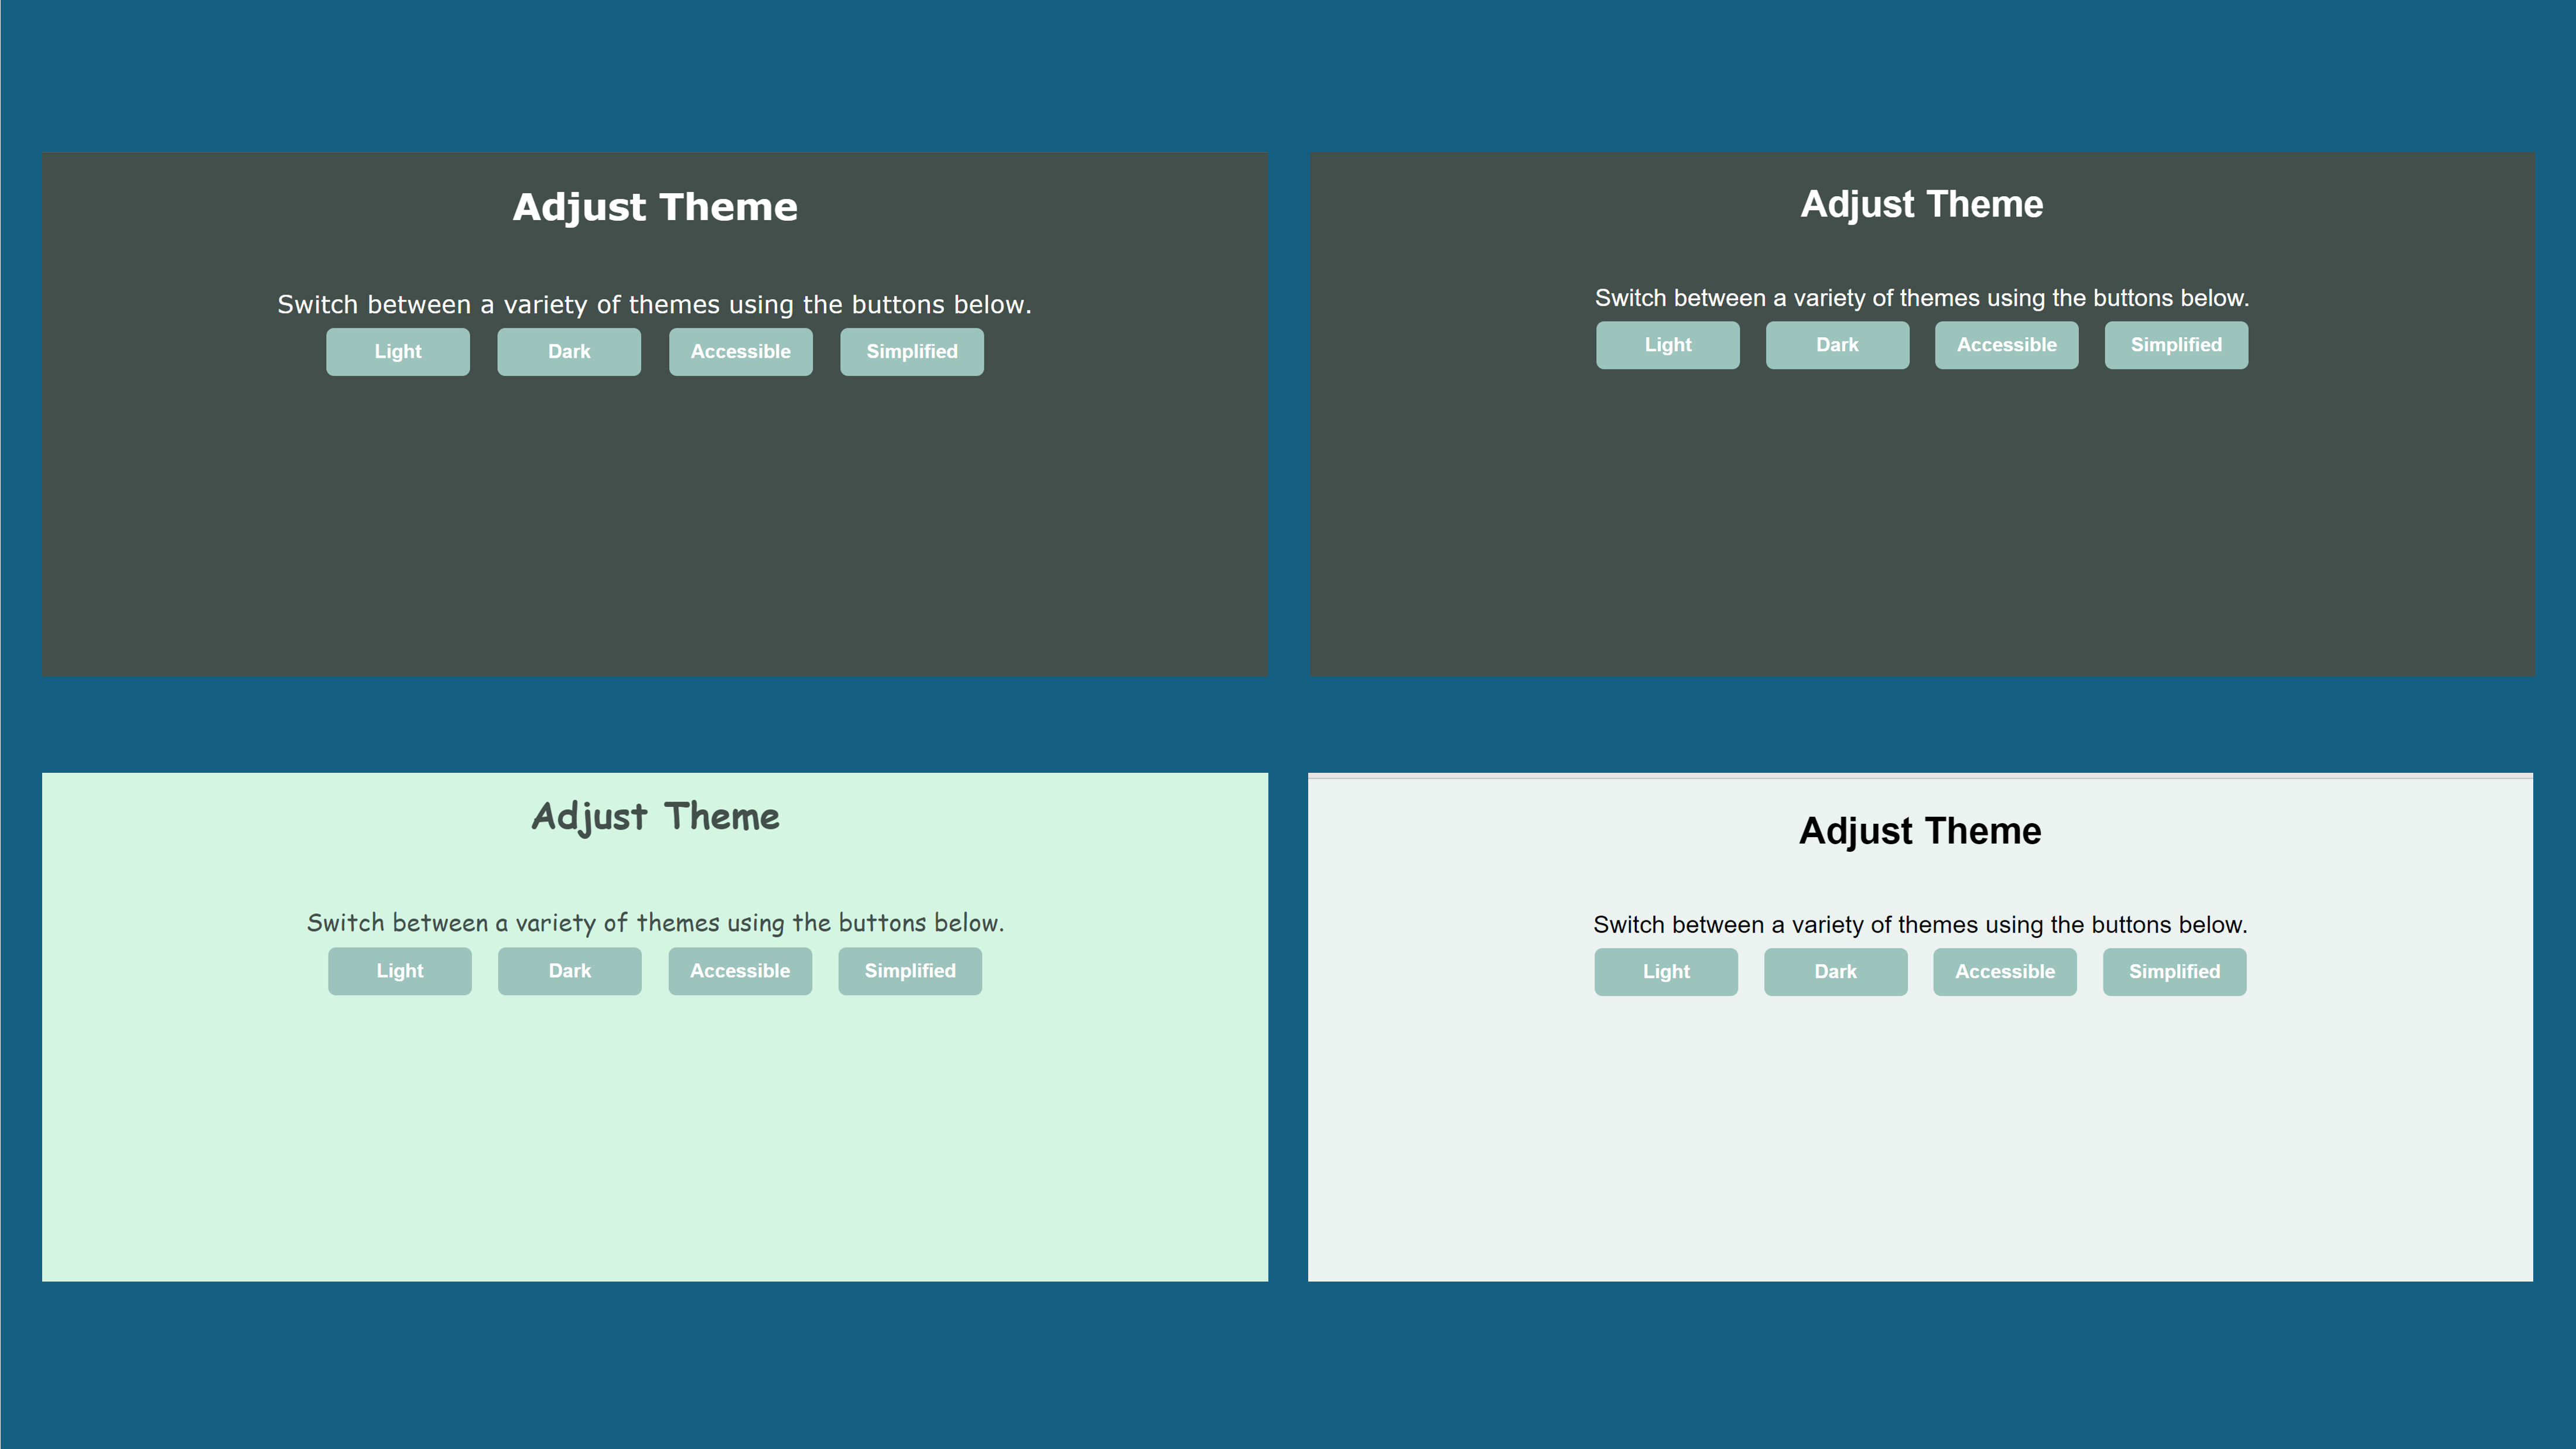Viewport: 2576px width, 1449px height.
Task: Select Accessible button in top-right dark panel
Action: click(2006, 344)
